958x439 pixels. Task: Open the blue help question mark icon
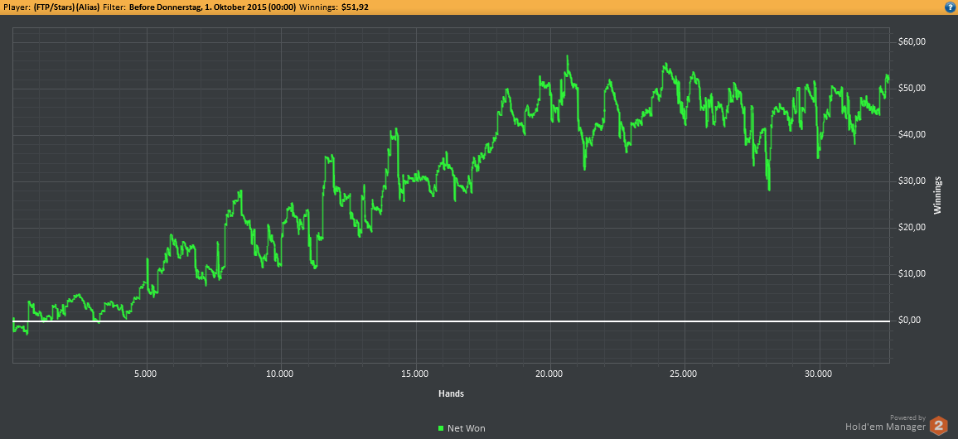tap(952, 7)
